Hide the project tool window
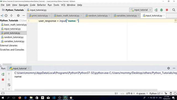This screenshot has width=177, height=100. coord(24,16)
